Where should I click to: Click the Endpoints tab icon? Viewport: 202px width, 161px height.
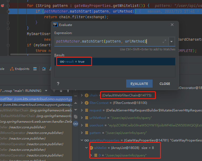pos(12,69)
